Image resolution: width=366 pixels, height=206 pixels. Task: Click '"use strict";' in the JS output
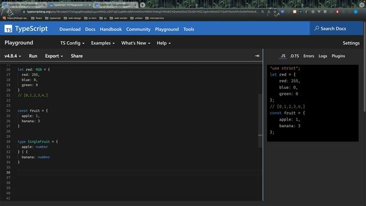pyautogui.click(x=285, y=68)
